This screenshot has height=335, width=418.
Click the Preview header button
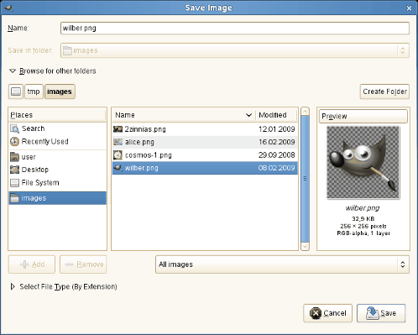click(363, 116)
